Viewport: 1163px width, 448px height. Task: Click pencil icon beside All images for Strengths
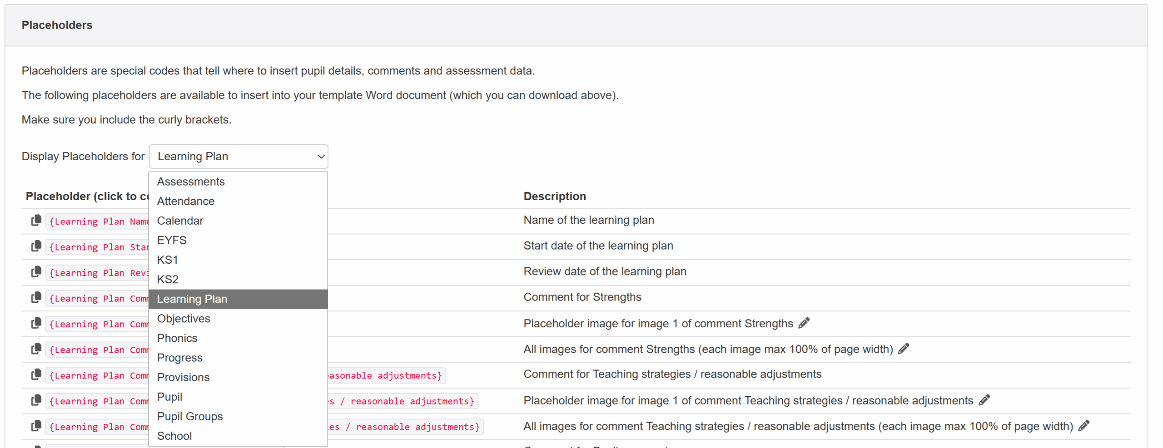903,349
